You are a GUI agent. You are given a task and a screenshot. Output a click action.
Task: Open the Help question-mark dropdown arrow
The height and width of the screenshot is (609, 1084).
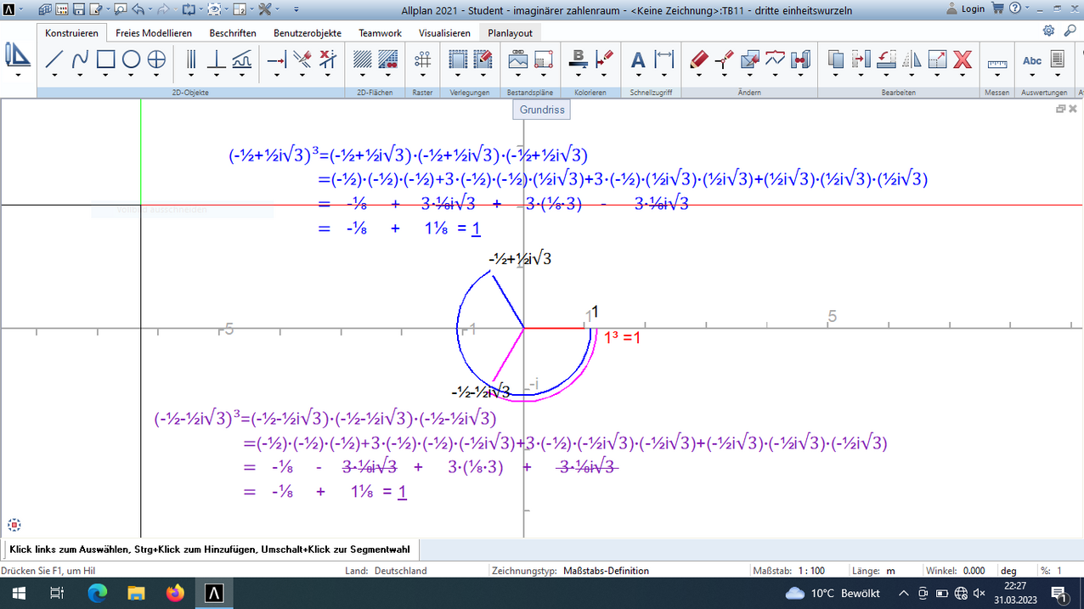[1027, 8]
